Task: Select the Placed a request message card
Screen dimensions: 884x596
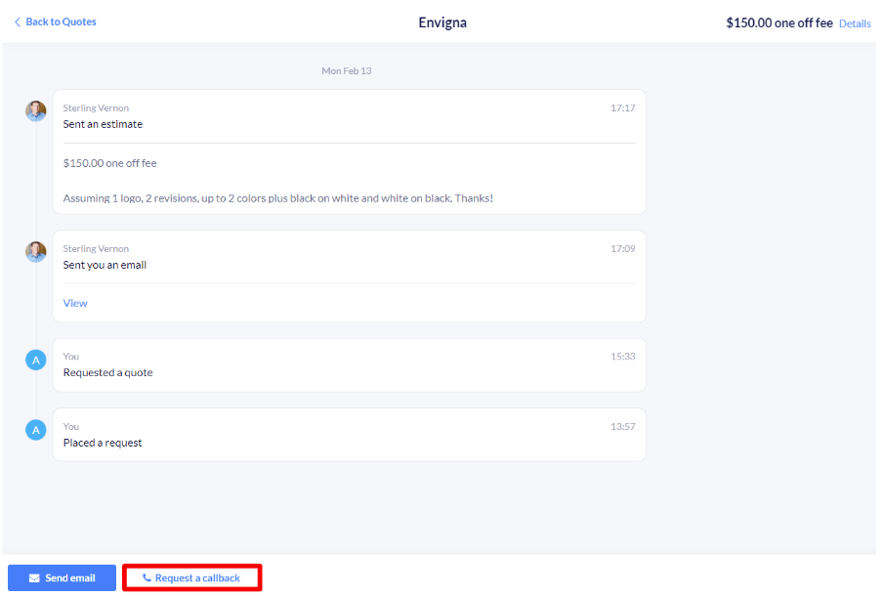Action: tap(349, 435)
